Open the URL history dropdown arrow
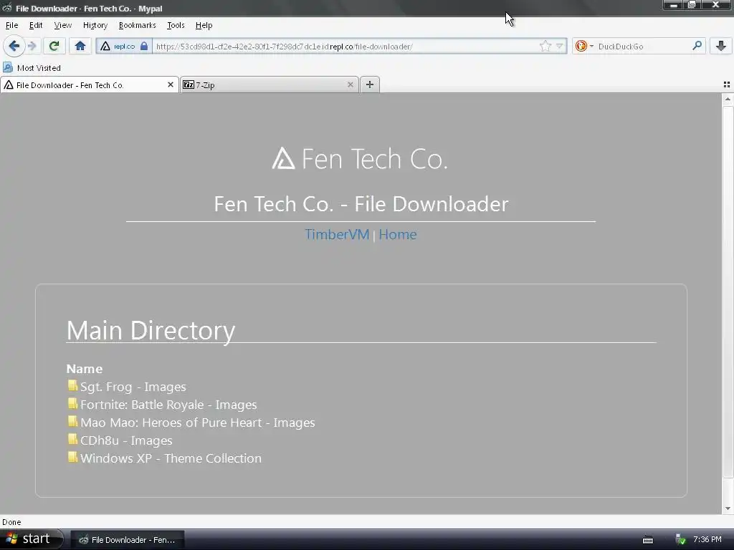The image size is (734, 550). [559, 47]
